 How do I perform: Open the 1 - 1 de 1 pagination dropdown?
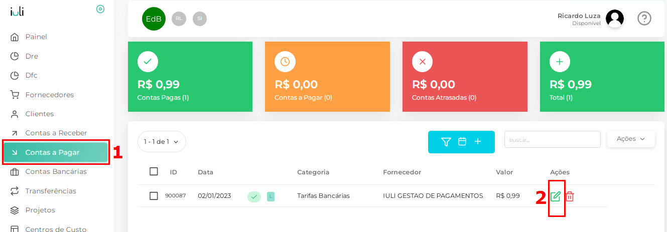(x=162, y=142)
